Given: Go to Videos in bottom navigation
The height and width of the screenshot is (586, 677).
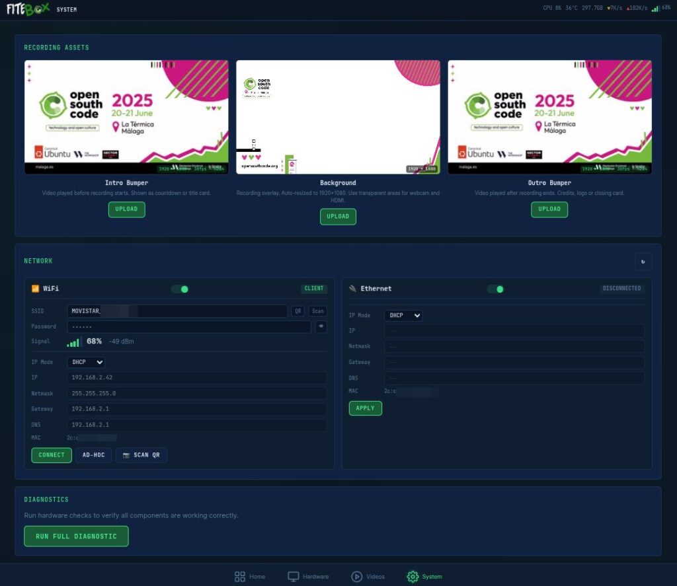Looking at the screenshot, I should click(368, 577).
